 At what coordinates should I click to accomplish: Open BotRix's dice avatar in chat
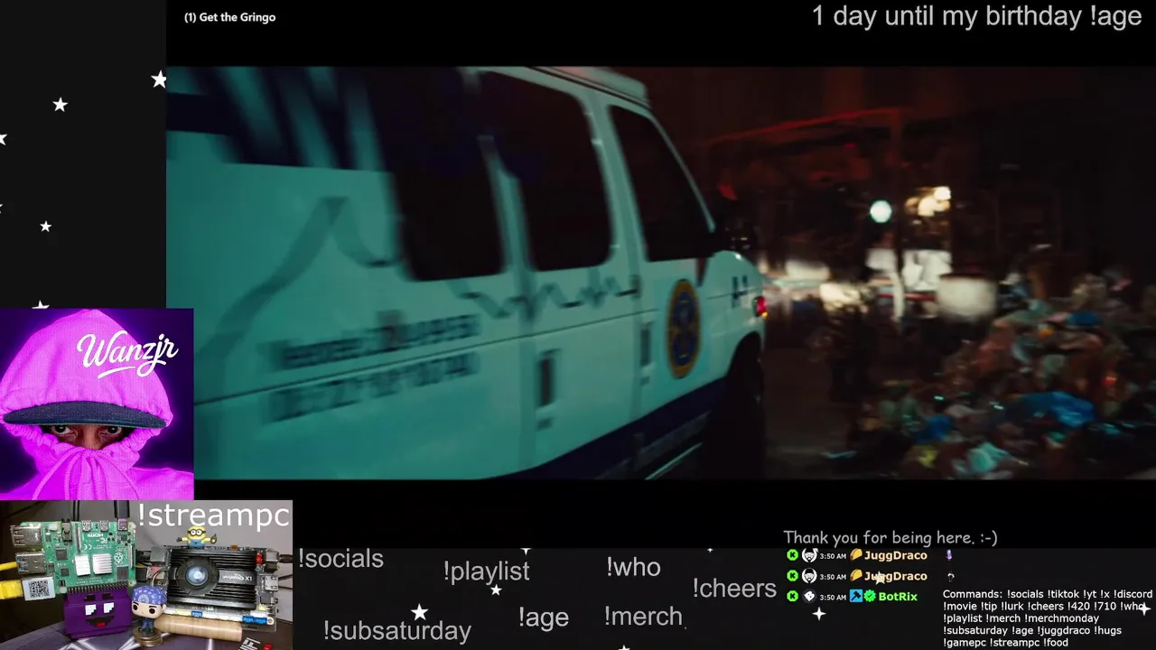(x=809, y=596)
